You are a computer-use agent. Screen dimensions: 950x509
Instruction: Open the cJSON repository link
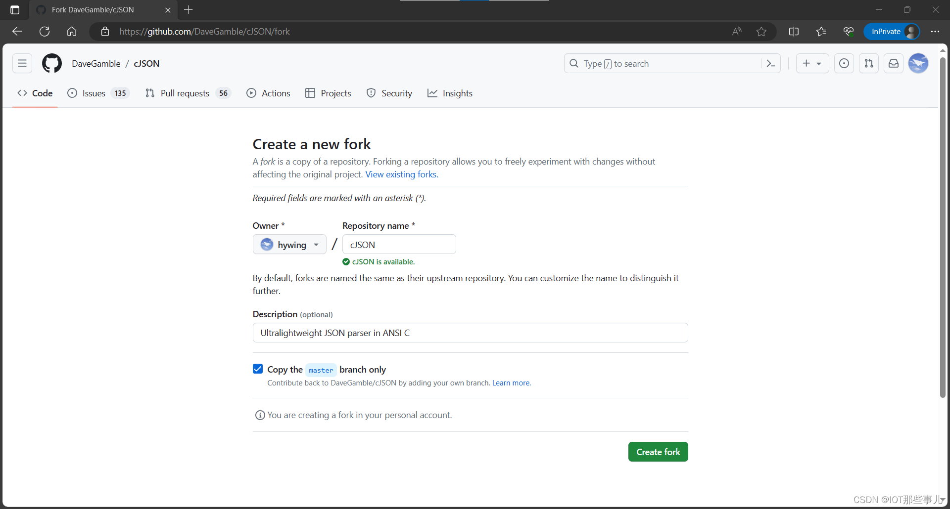(x=146, y=64)
